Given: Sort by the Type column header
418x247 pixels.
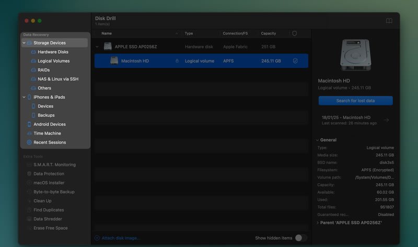Looking at the screenshot, I should click(x=189, y=33).
